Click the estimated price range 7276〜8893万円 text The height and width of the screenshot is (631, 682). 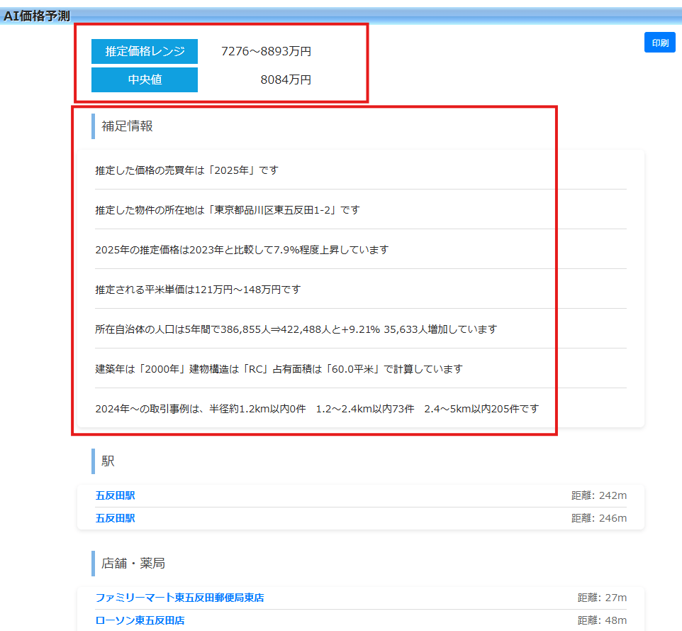coord(268,51)
